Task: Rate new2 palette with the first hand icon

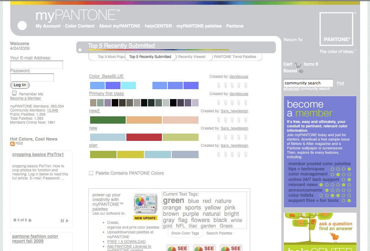Action: (x=218, y=120)
